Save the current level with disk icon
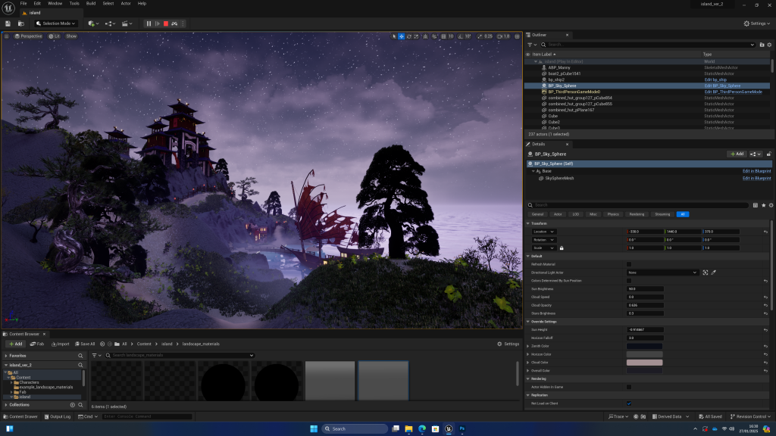Image resolution: width=776 pixels, height=436 pixels. (8, 23)
